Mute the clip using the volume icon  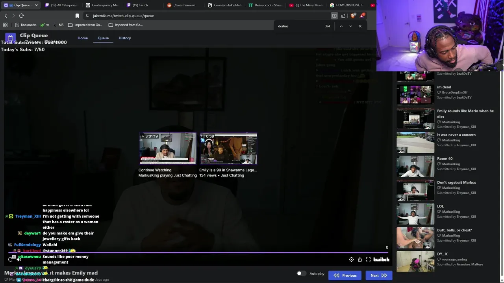pos(19,259)
